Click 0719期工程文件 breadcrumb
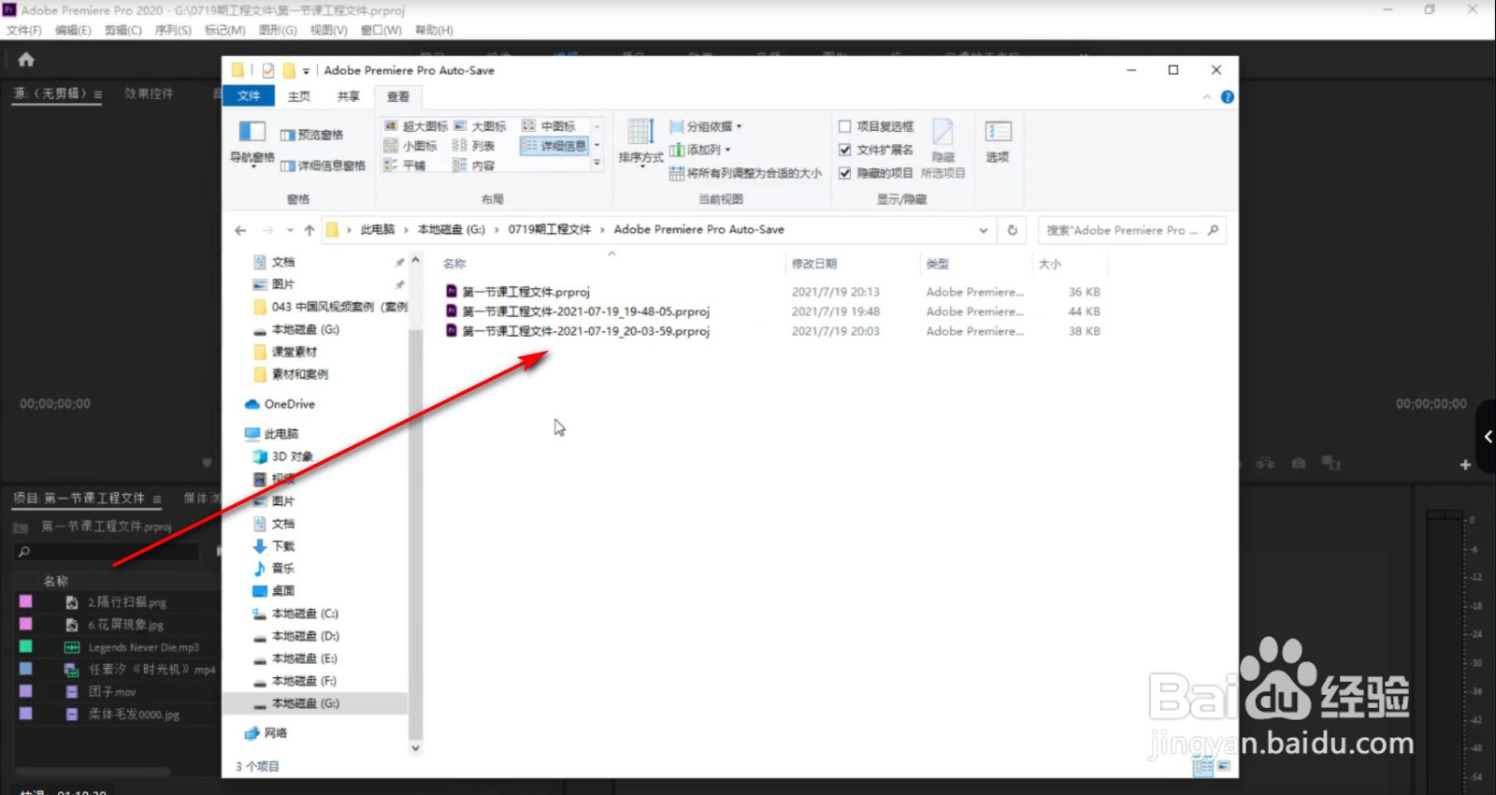The height and width of the screenshot is (795, 1496). 550,229
